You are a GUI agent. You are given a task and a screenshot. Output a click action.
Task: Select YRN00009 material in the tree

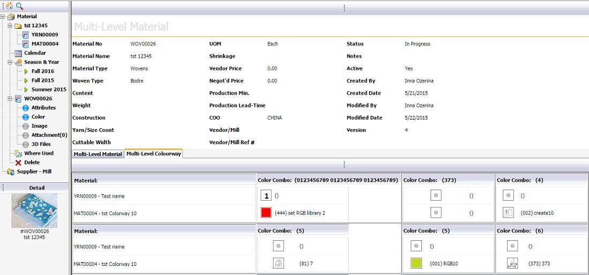tap(44, 35)
